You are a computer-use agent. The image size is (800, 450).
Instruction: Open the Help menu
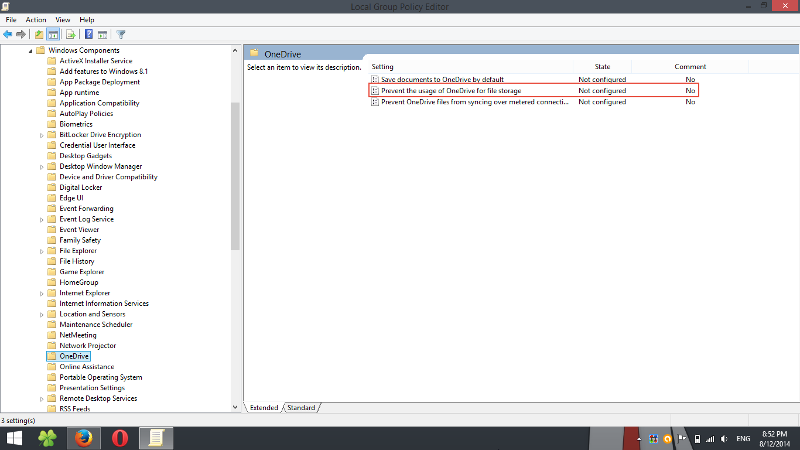click(x=87, y=20)
